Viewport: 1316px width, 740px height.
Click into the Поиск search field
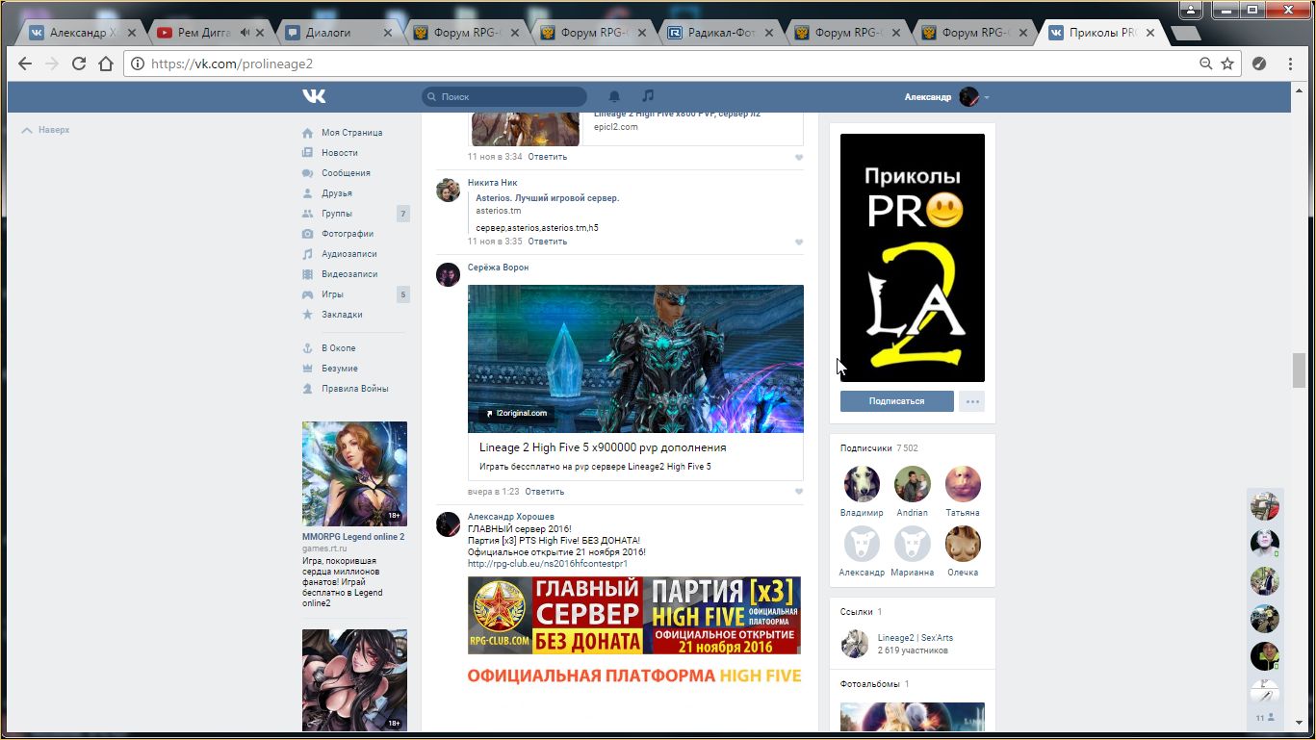504,96
